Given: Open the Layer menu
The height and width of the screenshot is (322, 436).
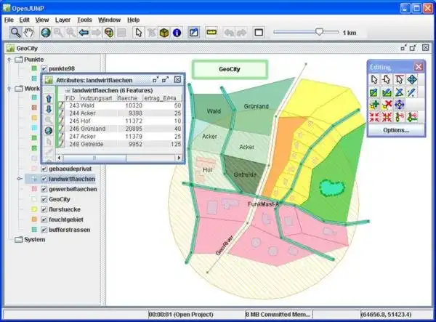Looking at the screenshot, I should tap(62, 20).
